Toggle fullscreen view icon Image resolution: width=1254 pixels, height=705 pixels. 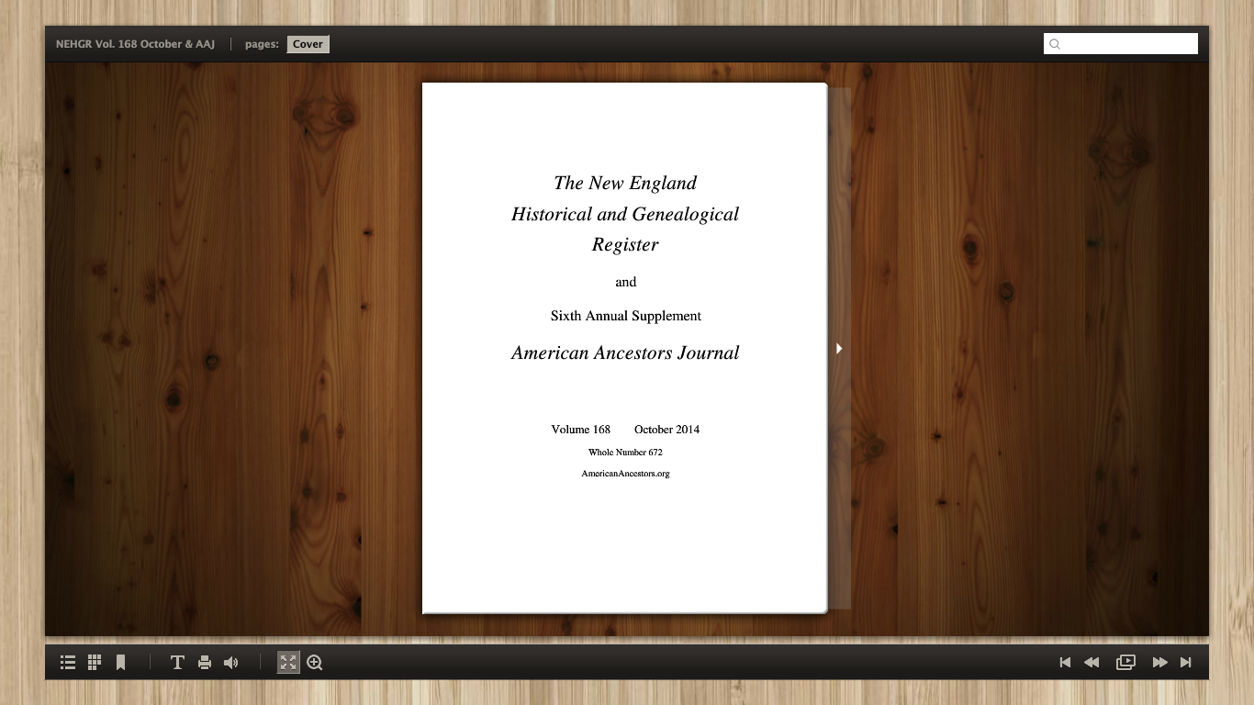pos(288,663)
